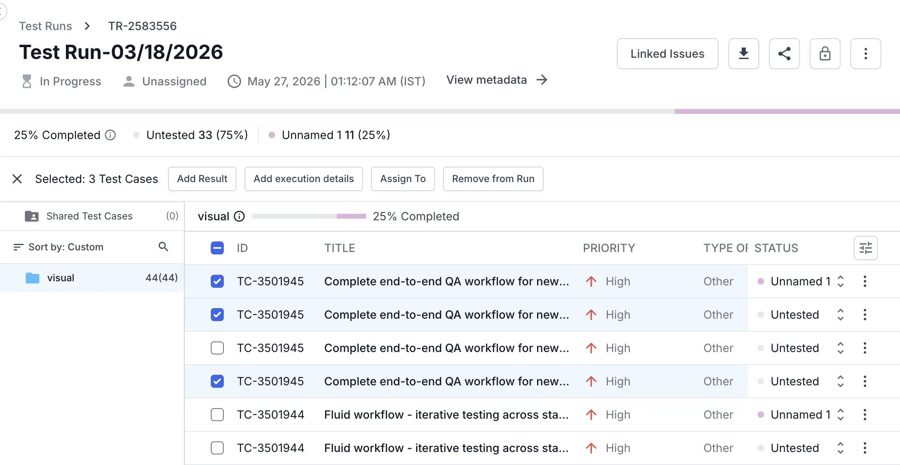
Task: Toggle the select-all checkbox in table header
Action: point(217,248)
